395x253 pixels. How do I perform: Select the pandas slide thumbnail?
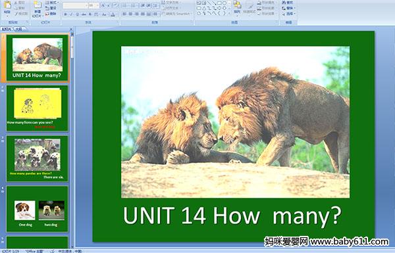click(38, 158)
